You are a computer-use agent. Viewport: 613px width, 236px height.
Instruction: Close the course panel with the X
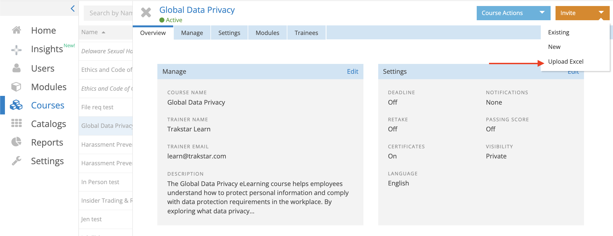(146, 13)
